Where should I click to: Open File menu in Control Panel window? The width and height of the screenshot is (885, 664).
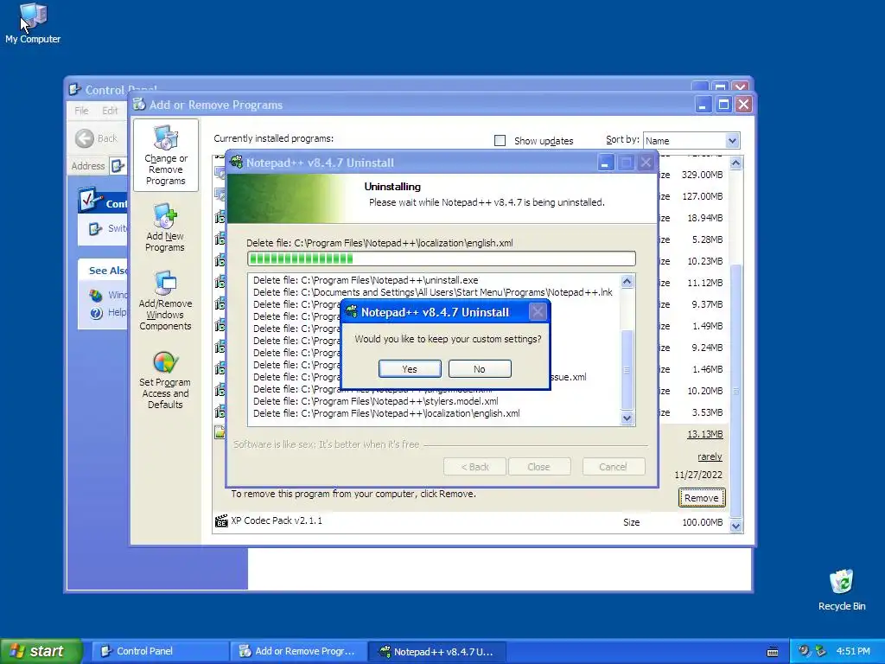click(x=81, y=111)
